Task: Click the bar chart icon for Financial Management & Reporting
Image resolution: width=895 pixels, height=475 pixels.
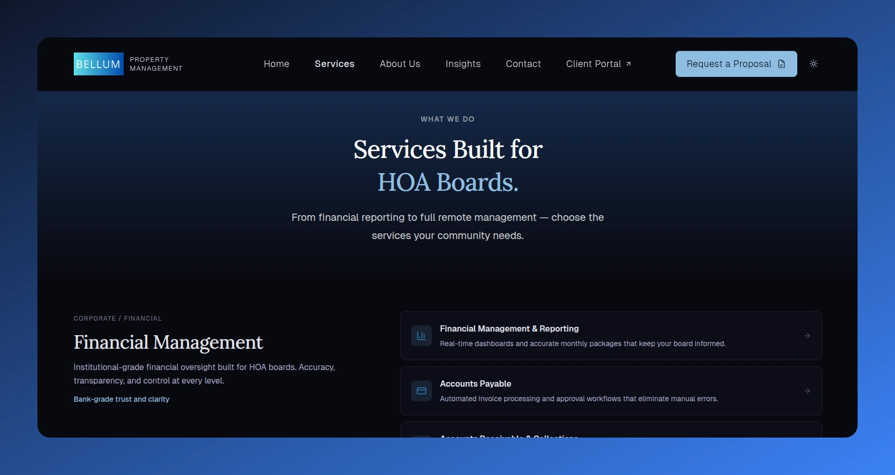Action: 422,336
